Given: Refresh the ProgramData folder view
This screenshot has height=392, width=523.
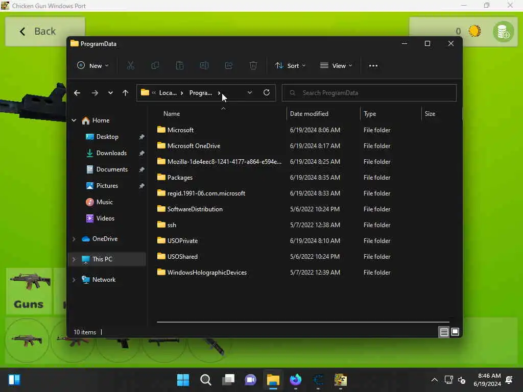Looking at the screenshot, I should click(x=267, y=93).
